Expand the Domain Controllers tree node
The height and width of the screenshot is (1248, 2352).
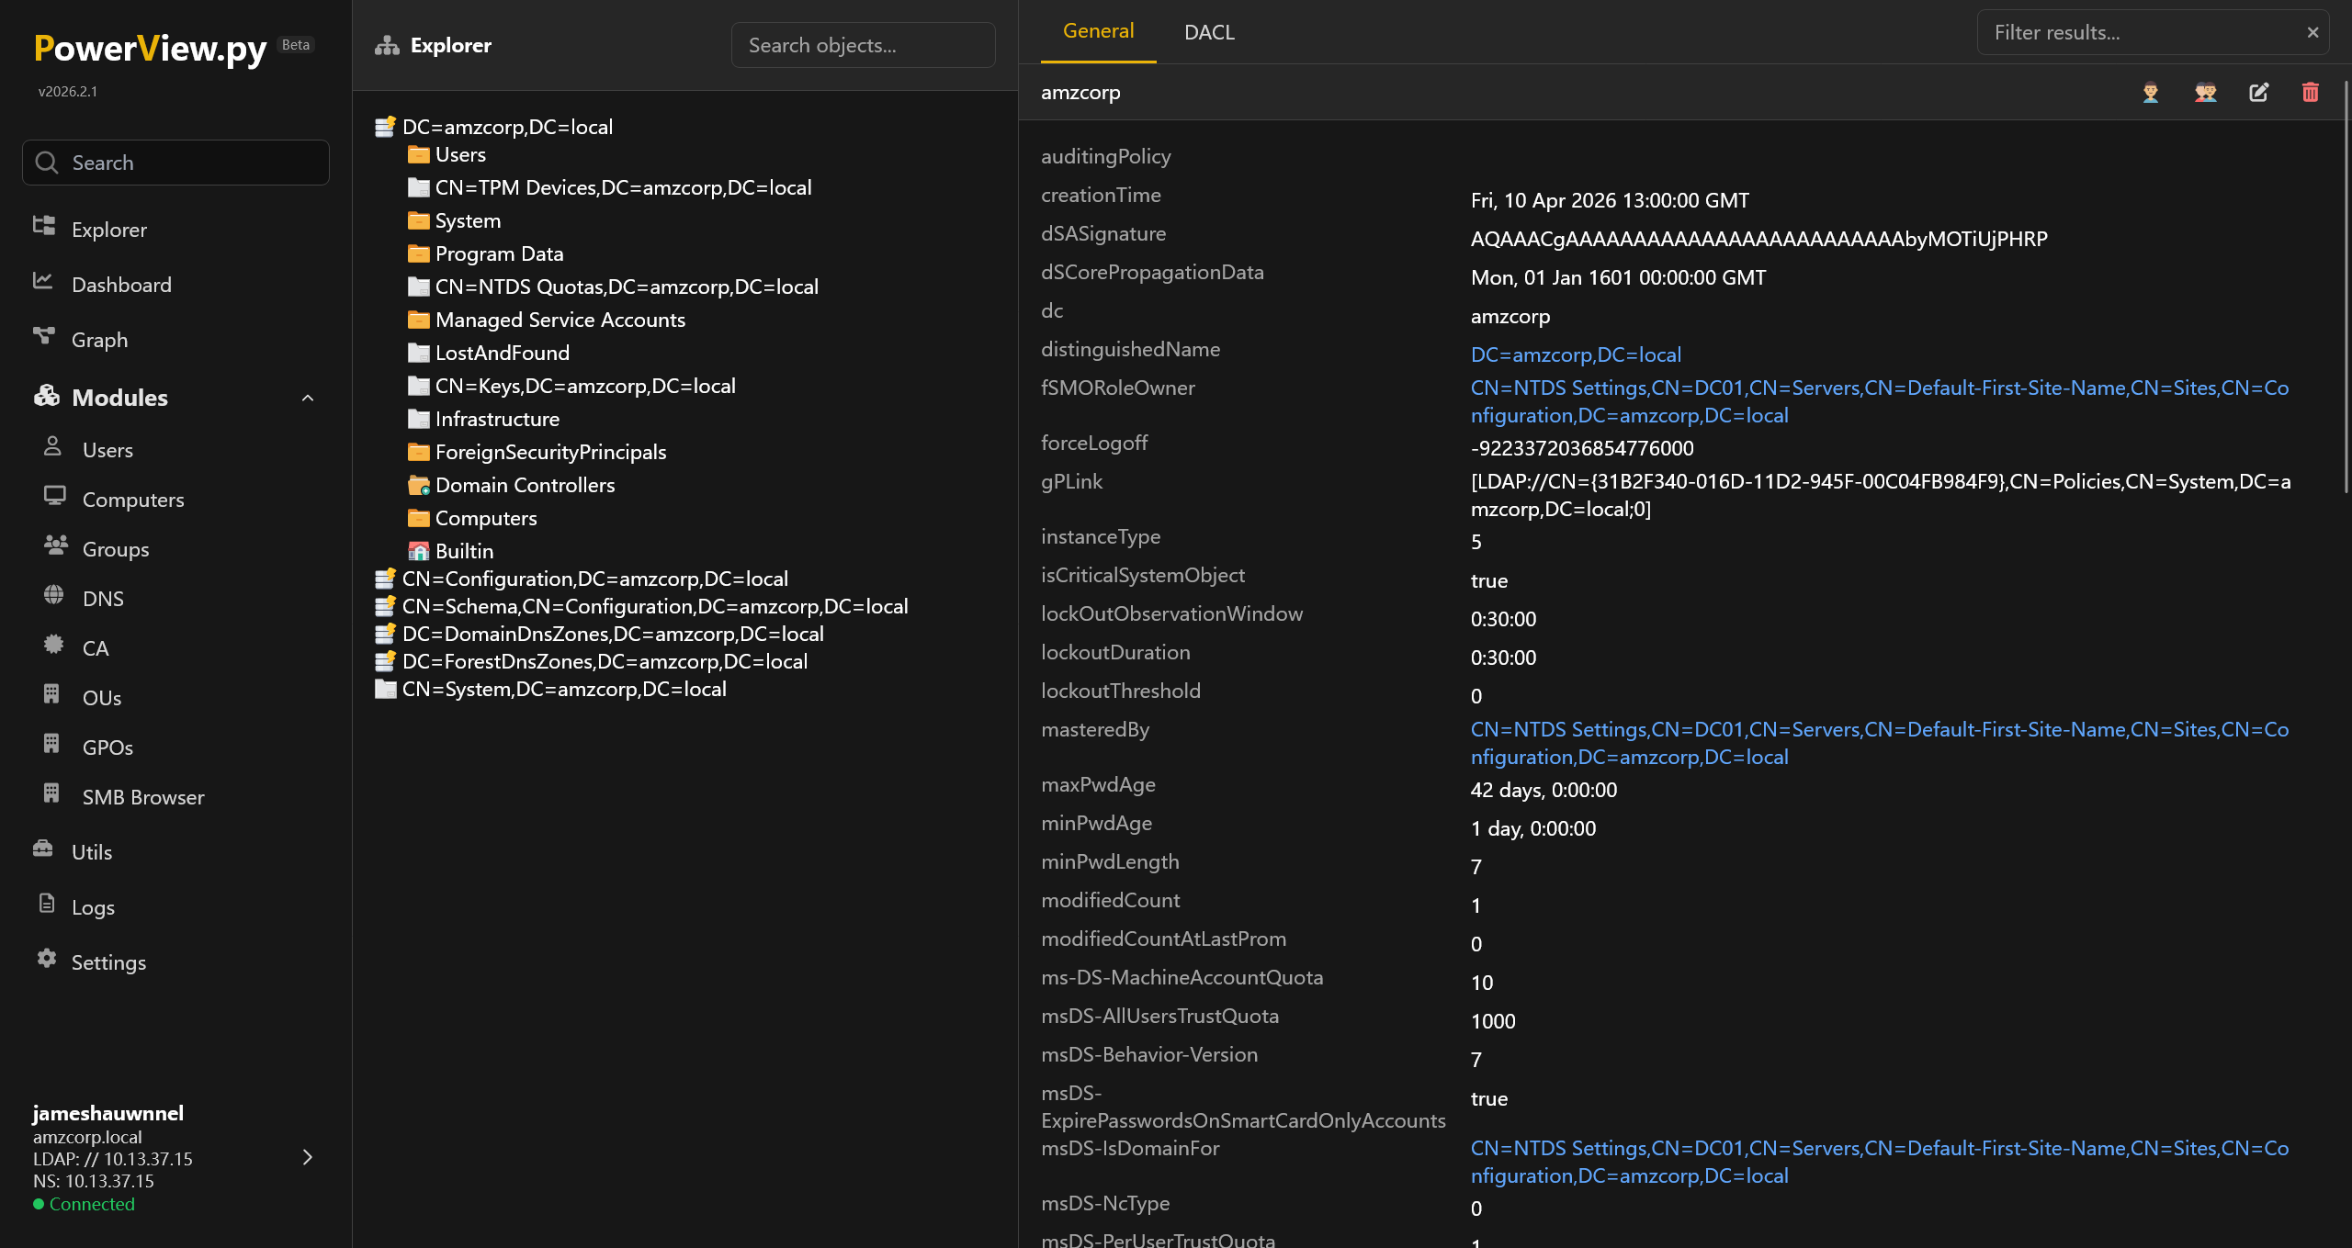click(525, 485)
